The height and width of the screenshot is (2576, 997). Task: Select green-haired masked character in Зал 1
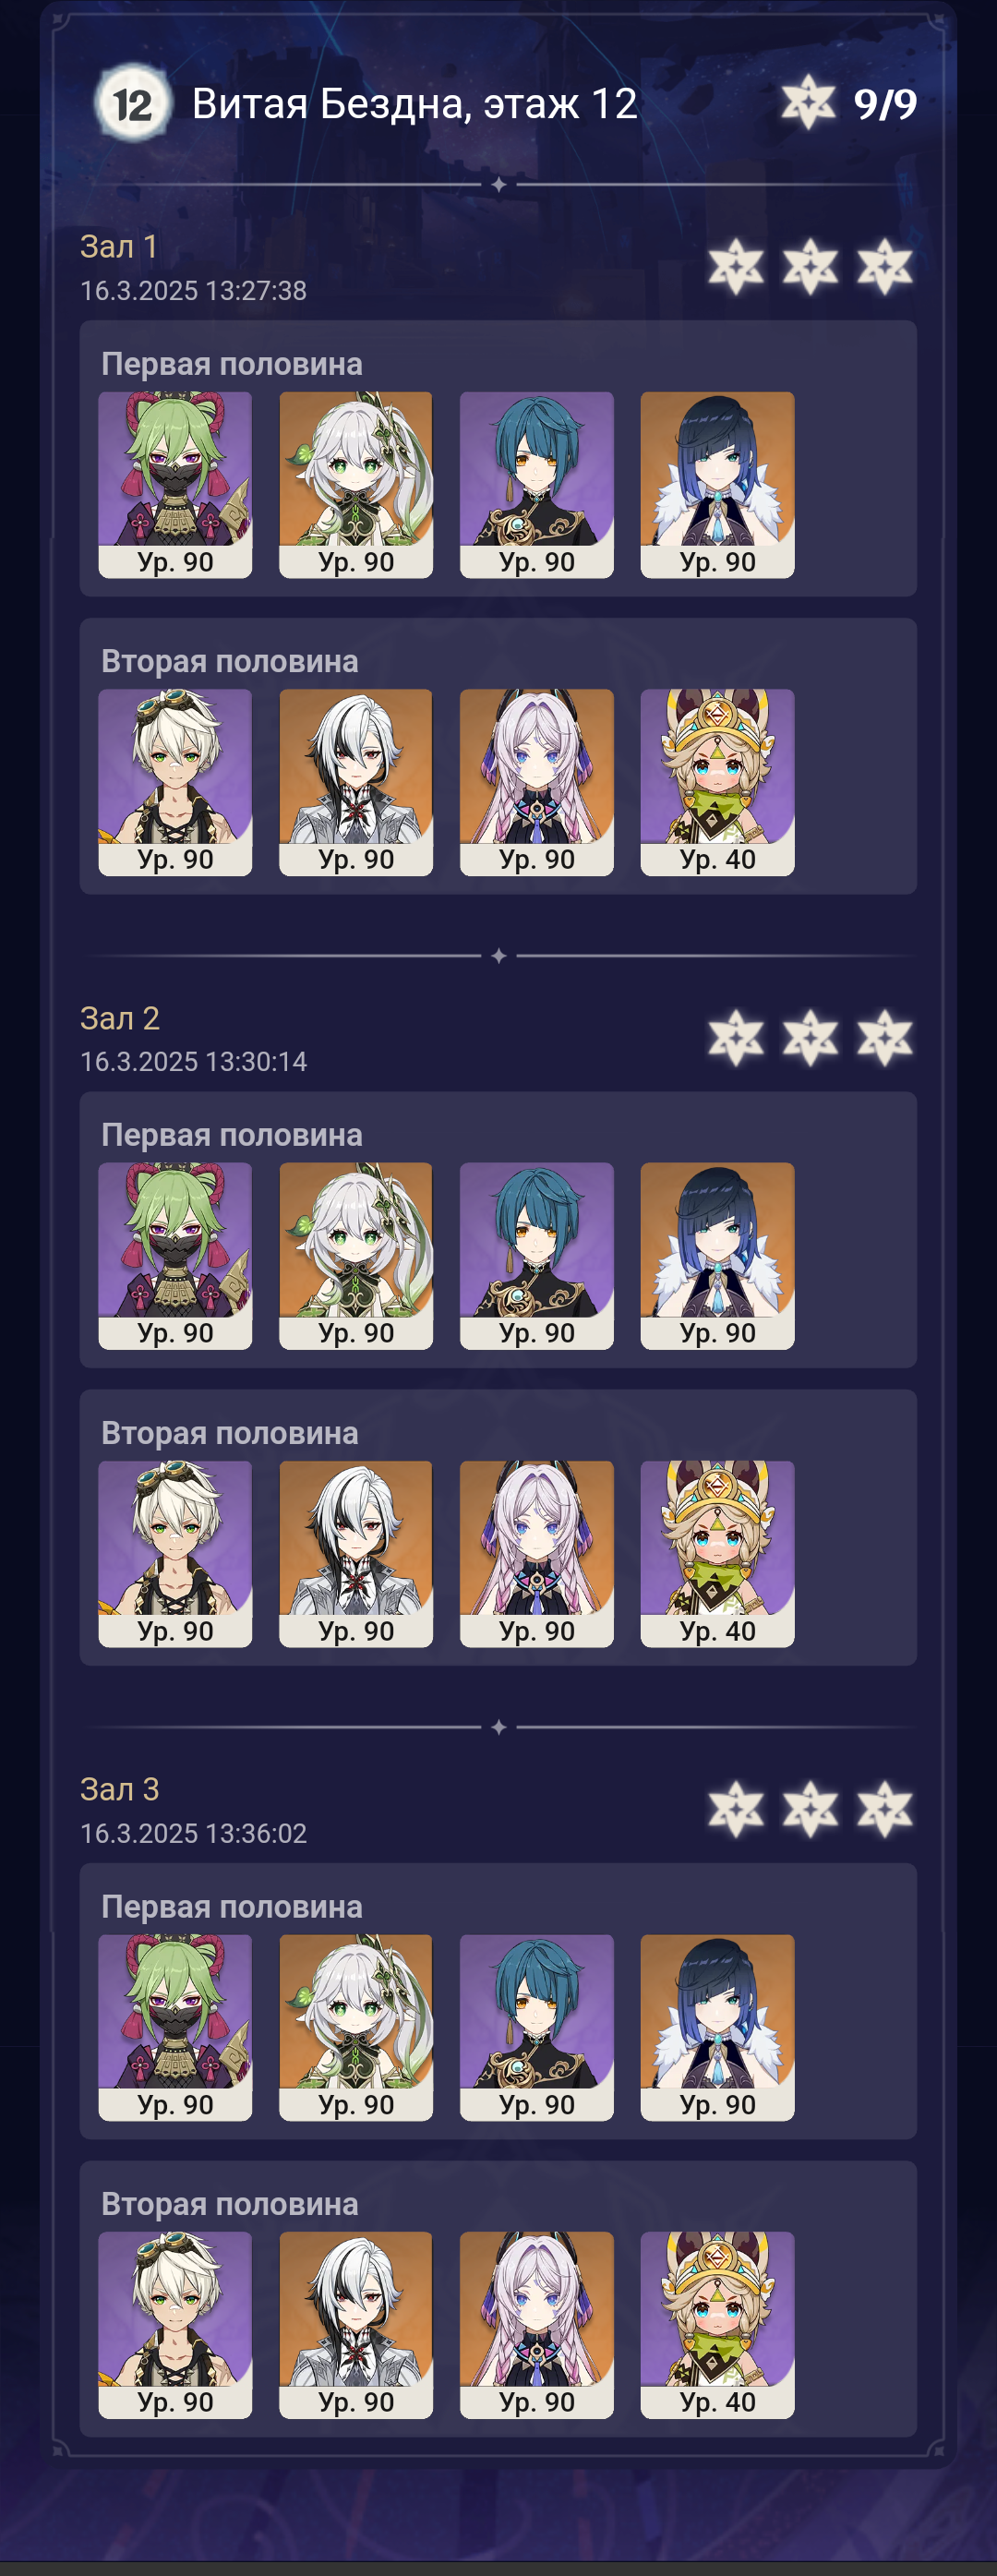[175, 484]
